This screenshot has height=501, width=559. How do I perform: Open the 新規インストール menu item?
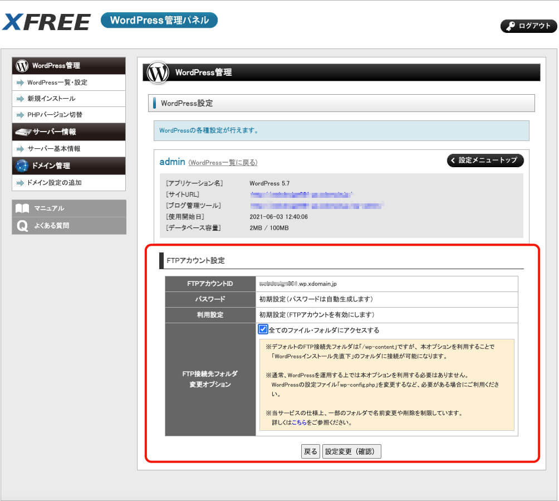pyautogui.click(x=69, y=99)
